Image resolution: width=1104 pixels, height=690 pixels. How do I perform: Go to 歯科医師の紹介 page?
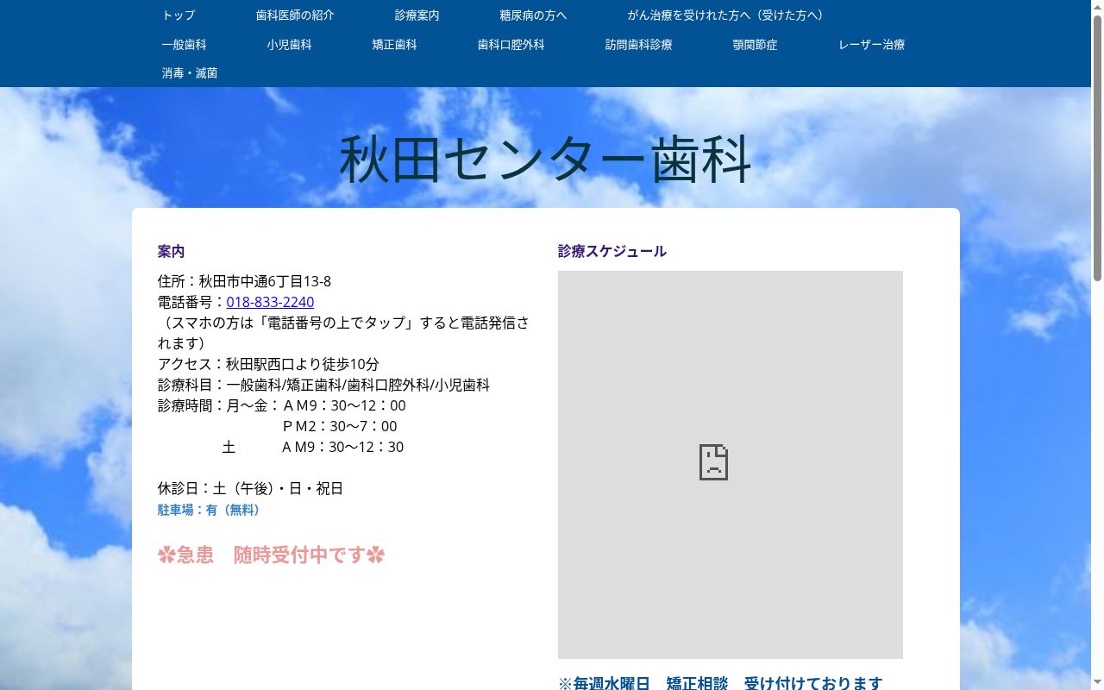[295, 16]
